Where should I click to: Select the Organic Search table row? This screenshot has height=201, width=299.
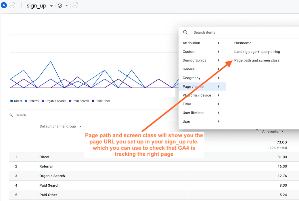coord(52,176)
